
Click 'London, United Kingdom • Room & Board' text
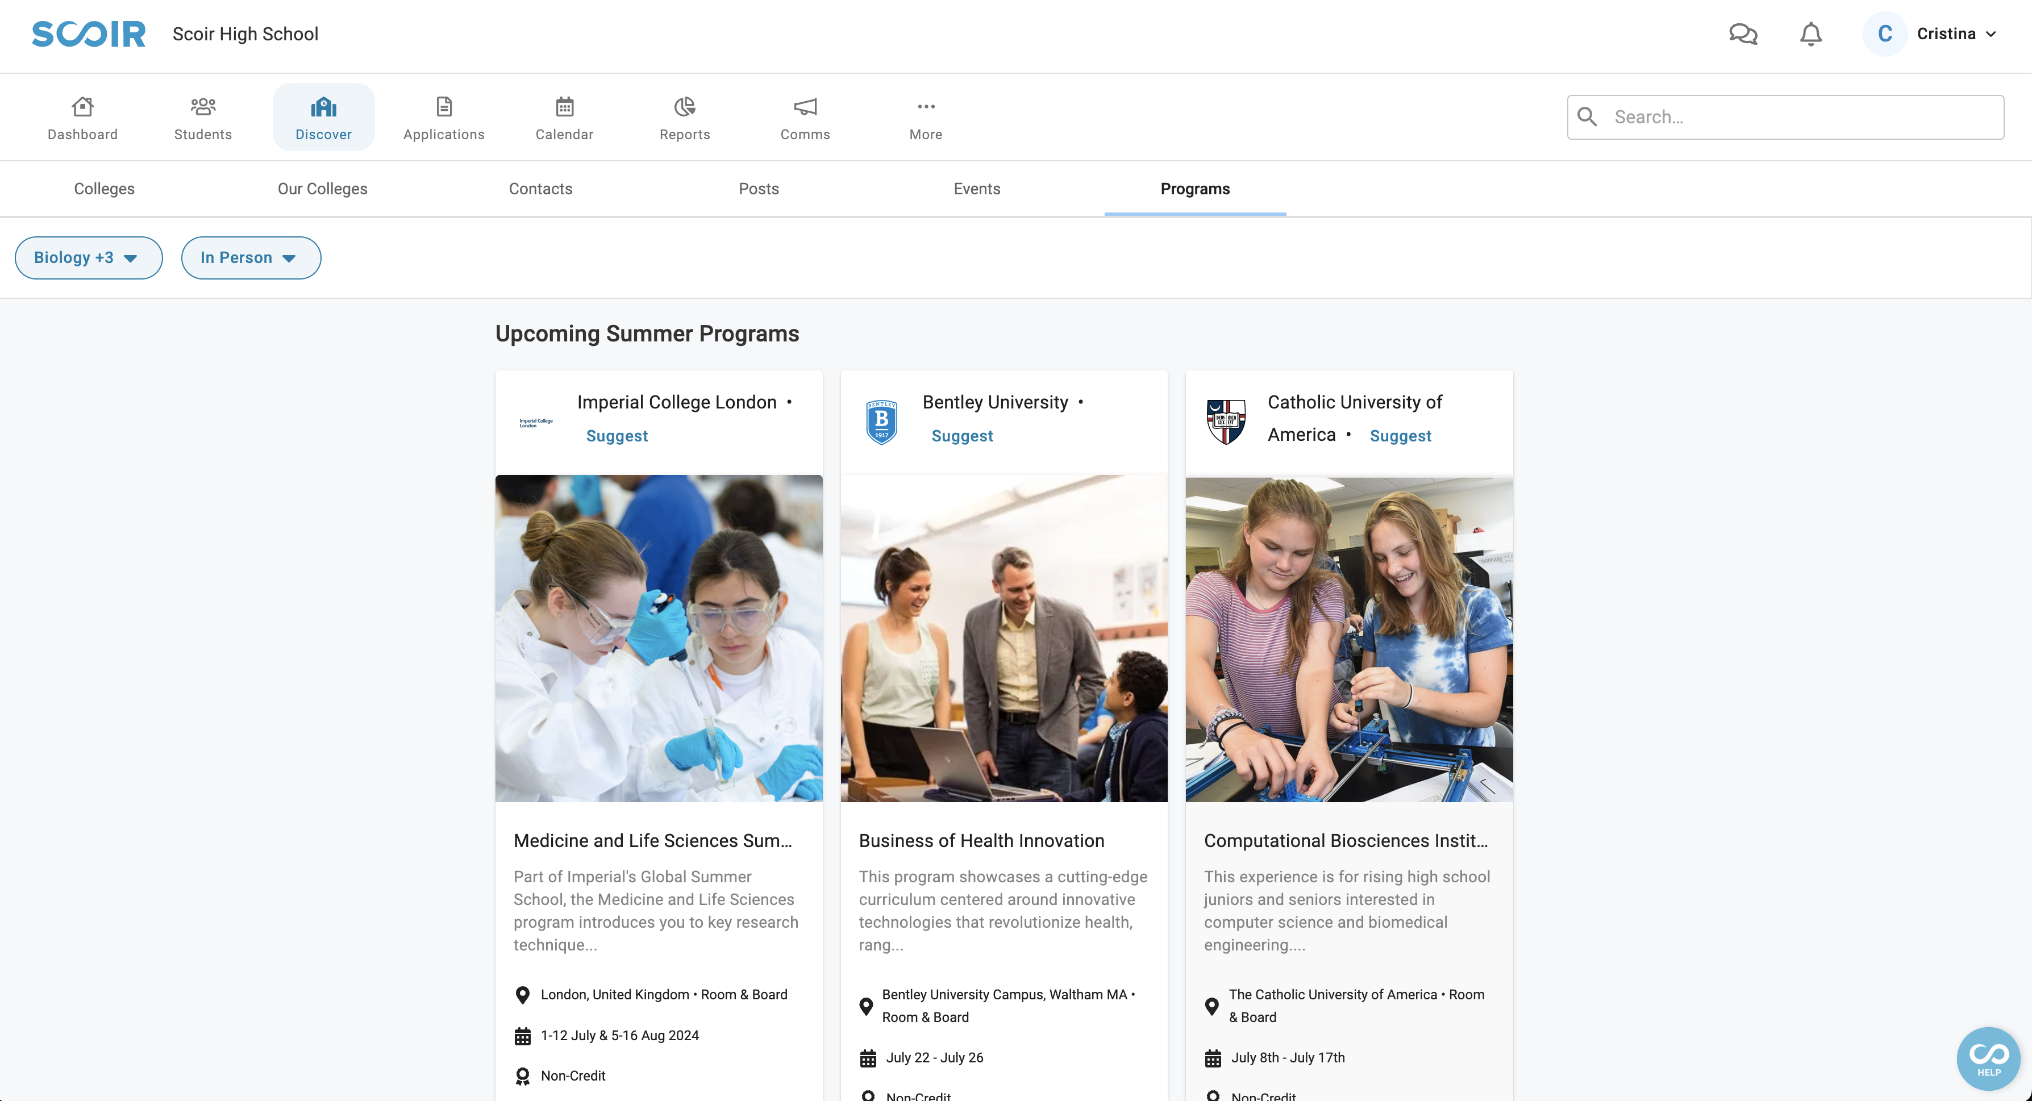[x=664, y=995]
